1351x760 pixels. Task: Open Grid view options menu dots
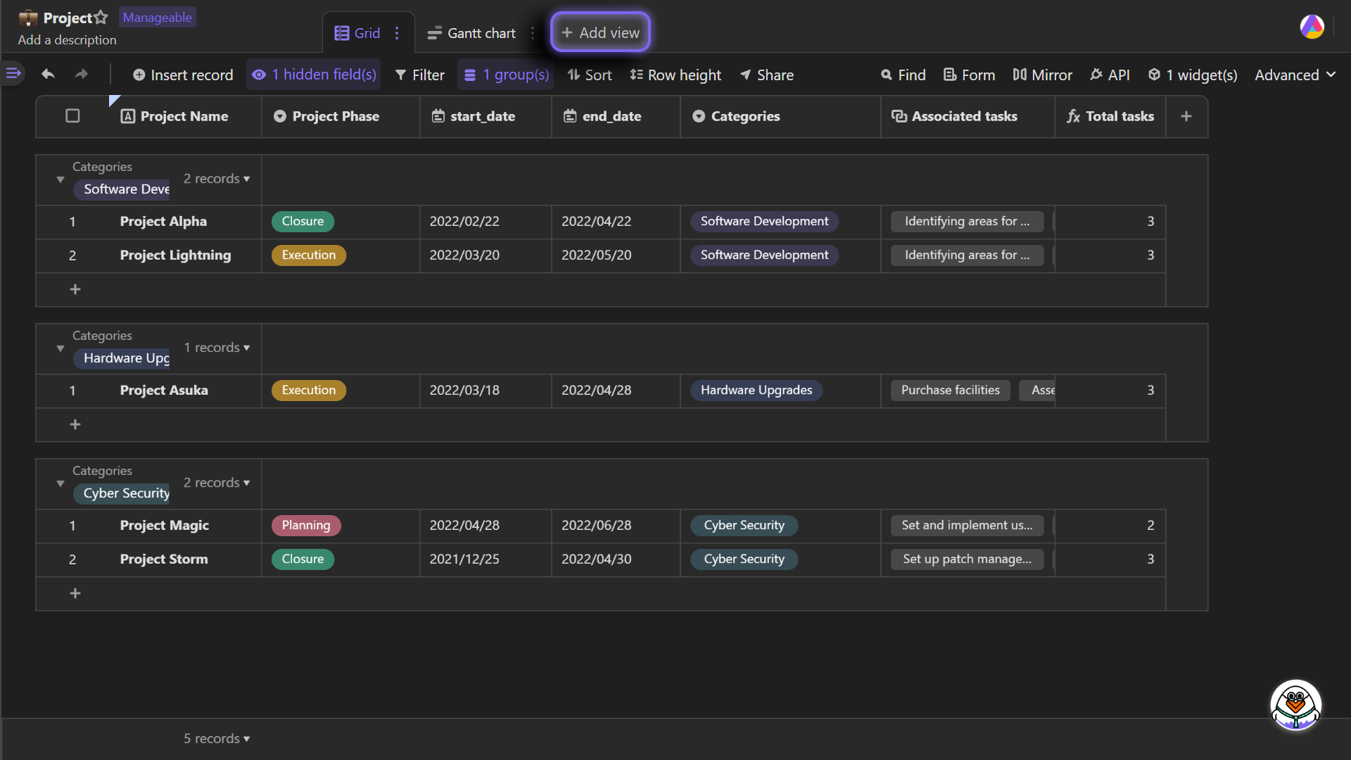(397, 33)
